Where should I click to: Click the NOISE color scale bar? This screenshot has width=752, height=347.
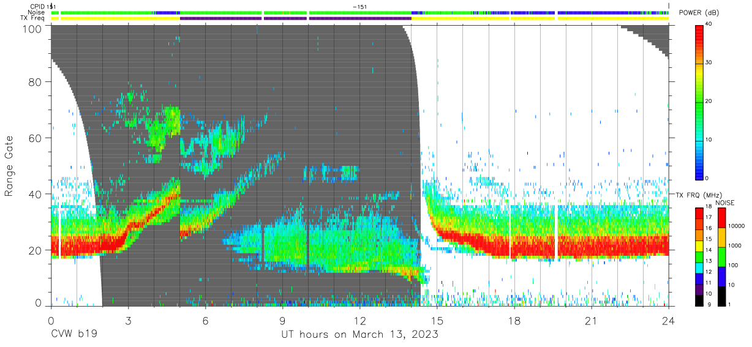721,257
